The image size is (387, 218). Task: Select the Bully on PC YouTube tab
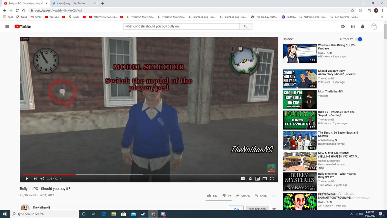point(26,4)
